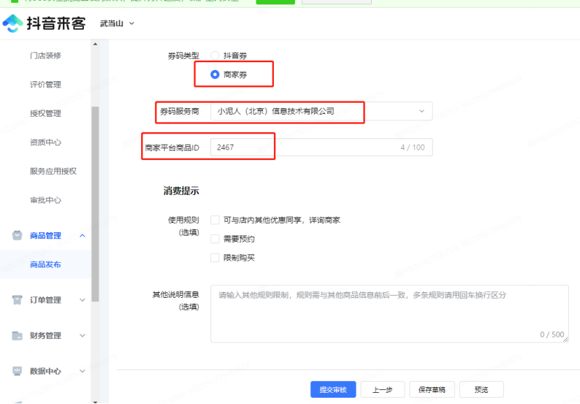The height and width of the screenshot is (404, 580).
Task: Tick the 限制购买 checkbox
Action: point(215,258)
